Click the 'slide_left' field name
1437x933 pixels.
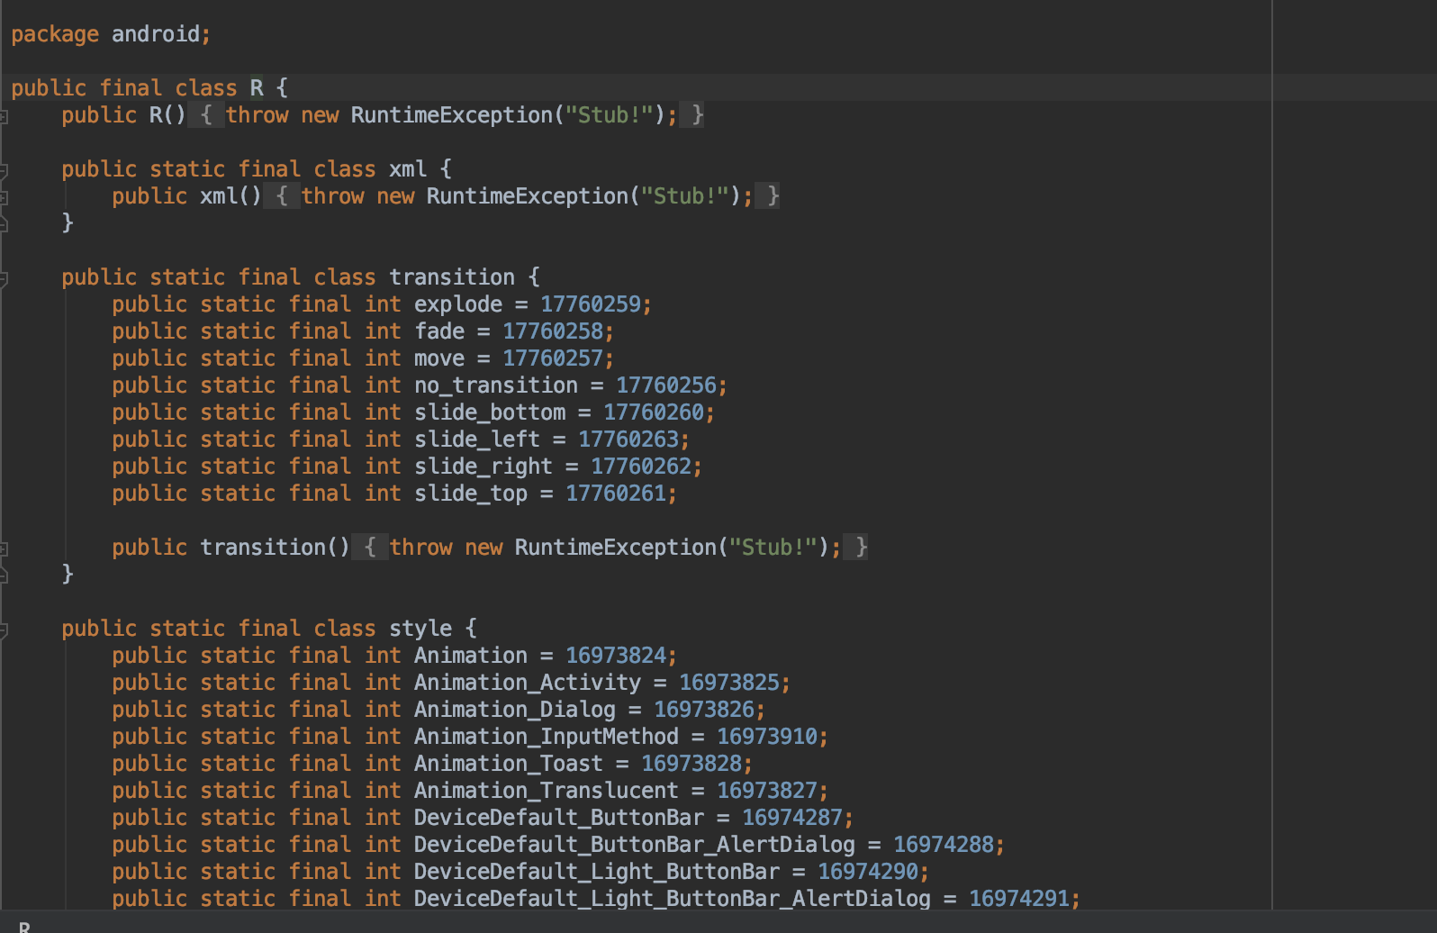point(477,439)
